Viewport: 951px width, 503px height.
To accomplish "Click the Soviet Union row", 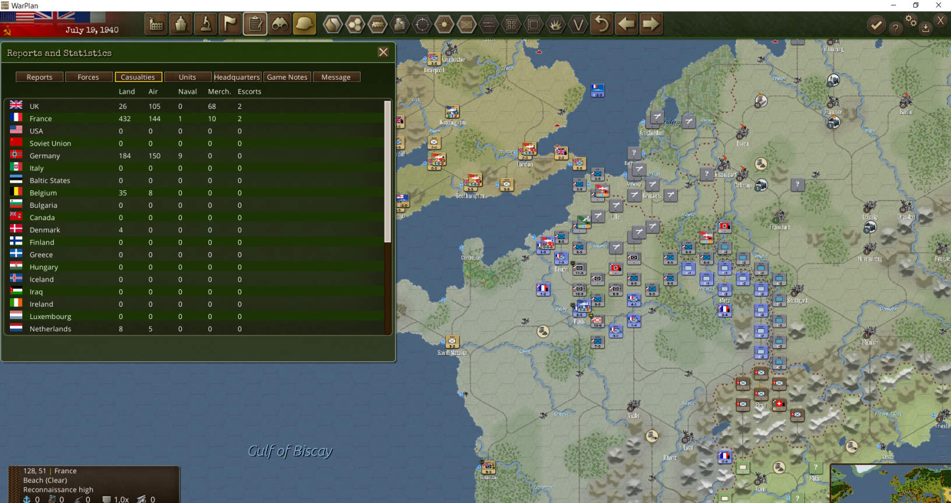I will click(x=195, y=143).
